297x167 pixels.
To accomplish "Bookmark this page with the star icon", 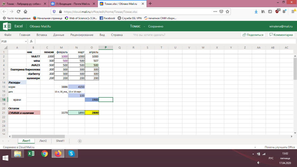I will pos(228,12).
